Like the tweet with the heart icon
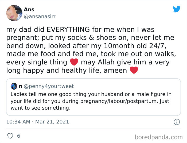 10,136
